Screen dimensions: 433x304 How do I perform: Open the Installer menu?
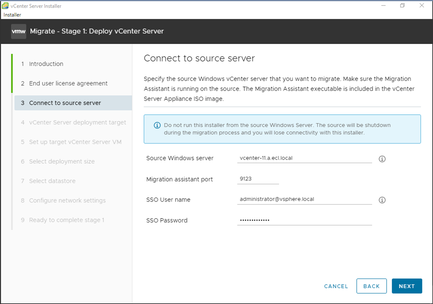12,15
